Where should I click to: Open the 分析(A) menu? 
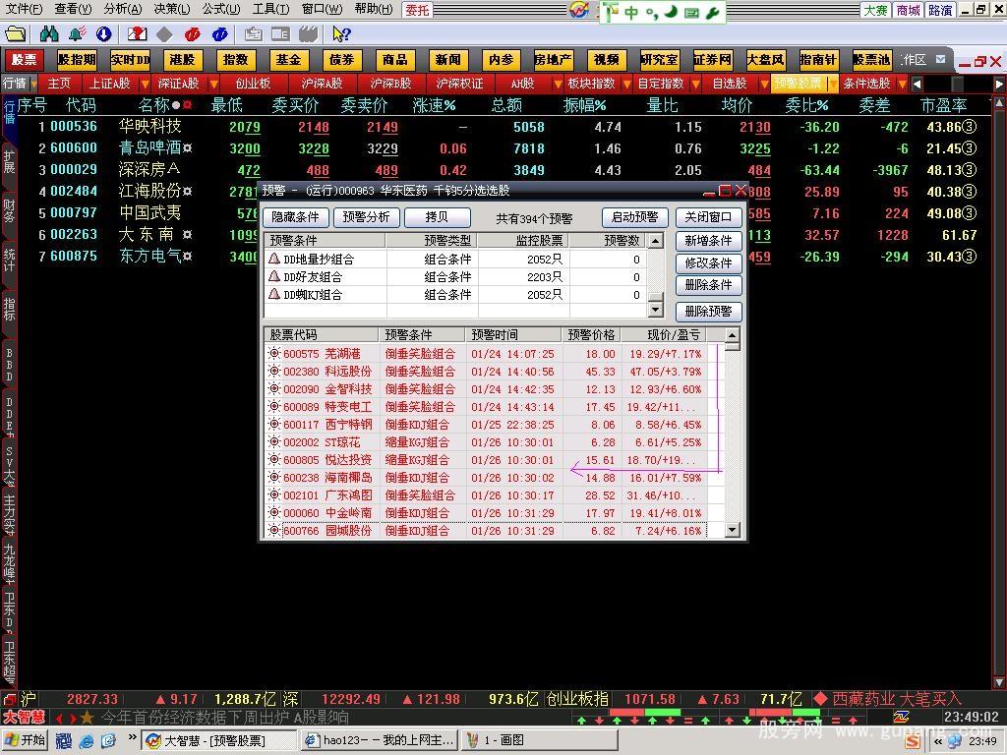(x=123, y=9)
